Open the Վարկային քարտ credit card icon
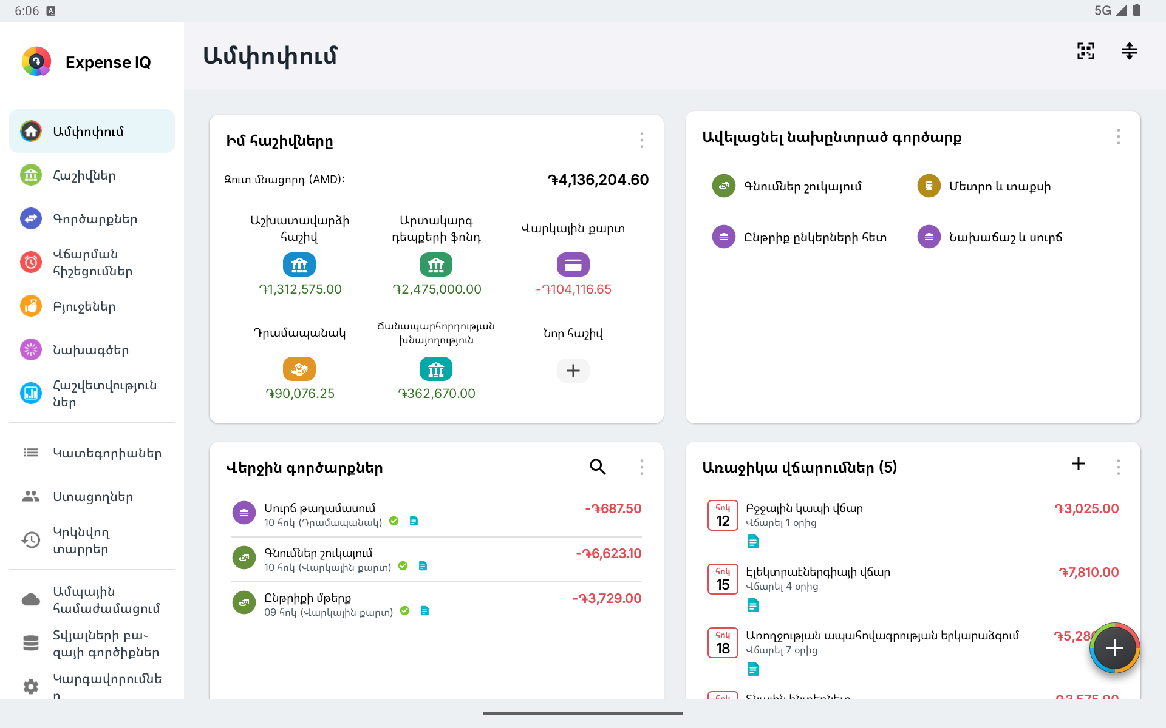Viewport: 1166px width, 728px height. click(573, 265)
